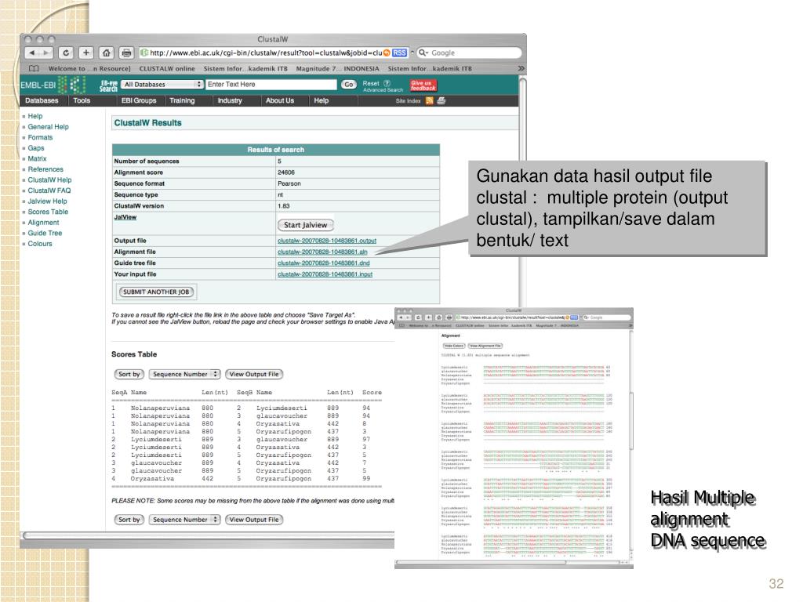Show more bookmarks with double chevron
Image resolution: width=803 pixels, height=602 pixels.
pos(521,68)
